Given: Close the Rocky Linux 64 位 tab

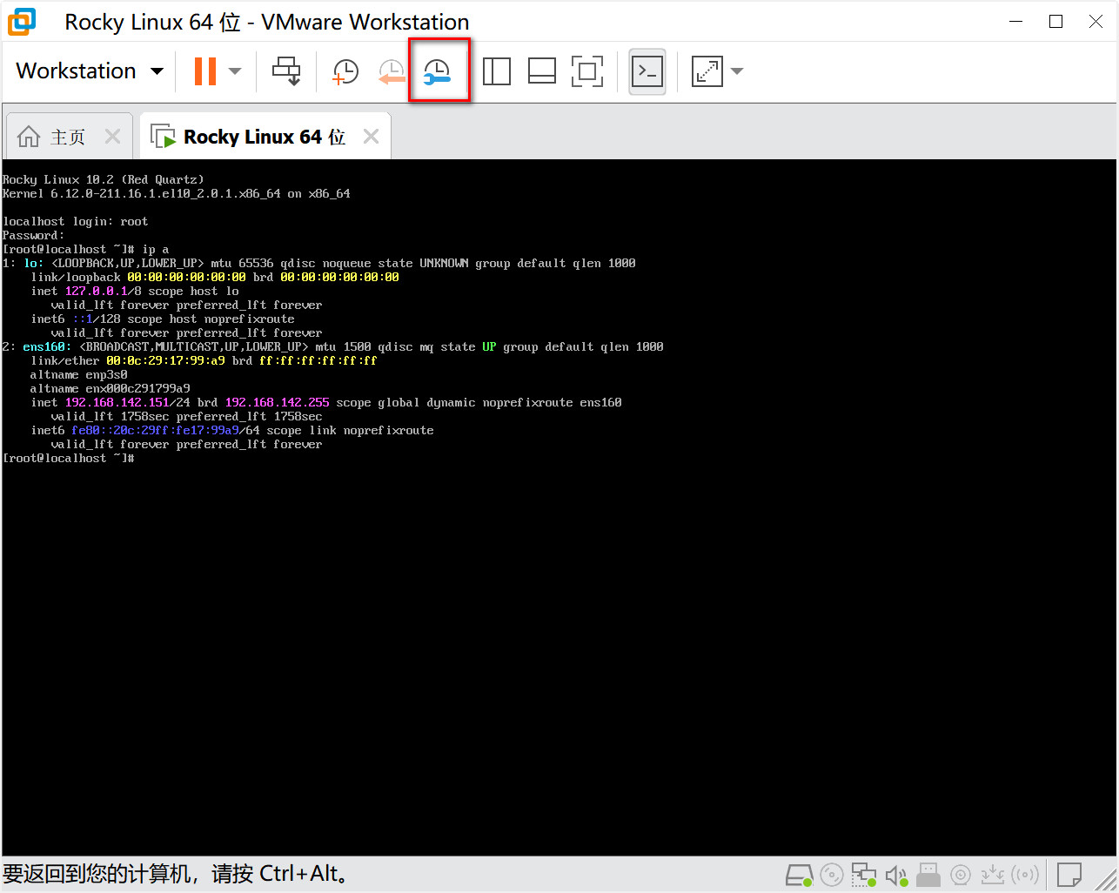Looking at the screenshot, I should click(372, 137).
